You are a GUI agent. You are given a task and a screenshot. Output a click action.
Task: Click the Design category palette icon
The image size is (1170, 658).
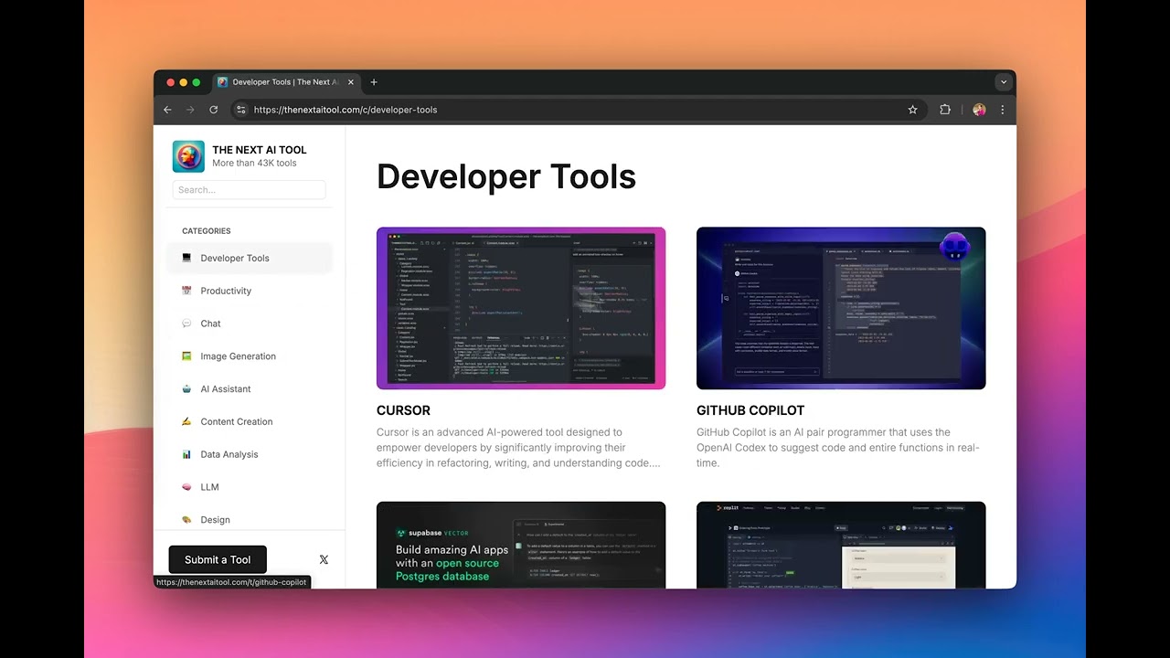click(186, 520)
